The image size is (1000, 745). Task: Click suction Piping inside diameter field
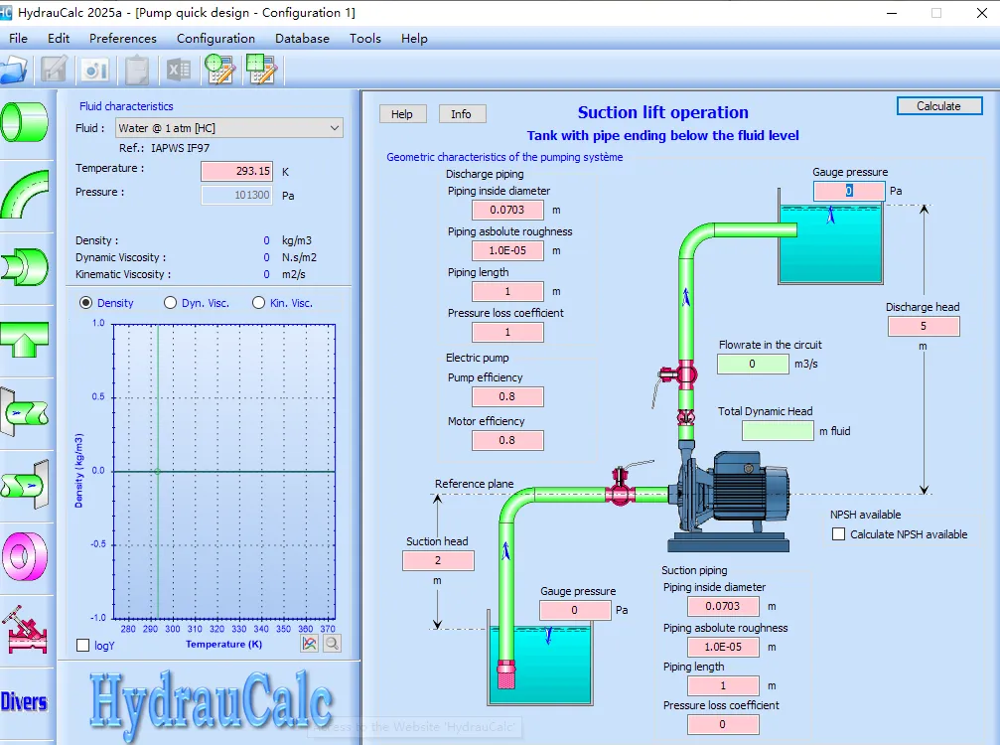[723, 607]
